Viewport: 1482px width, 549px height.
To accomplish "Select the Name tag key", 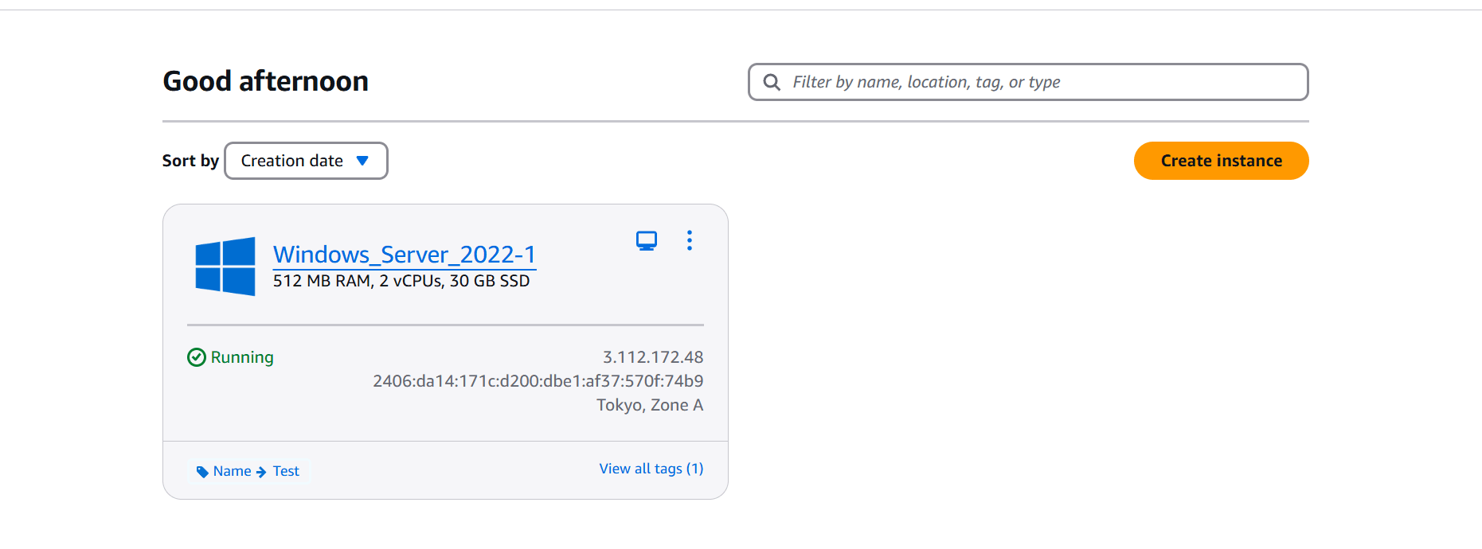I will coord(232,471).
